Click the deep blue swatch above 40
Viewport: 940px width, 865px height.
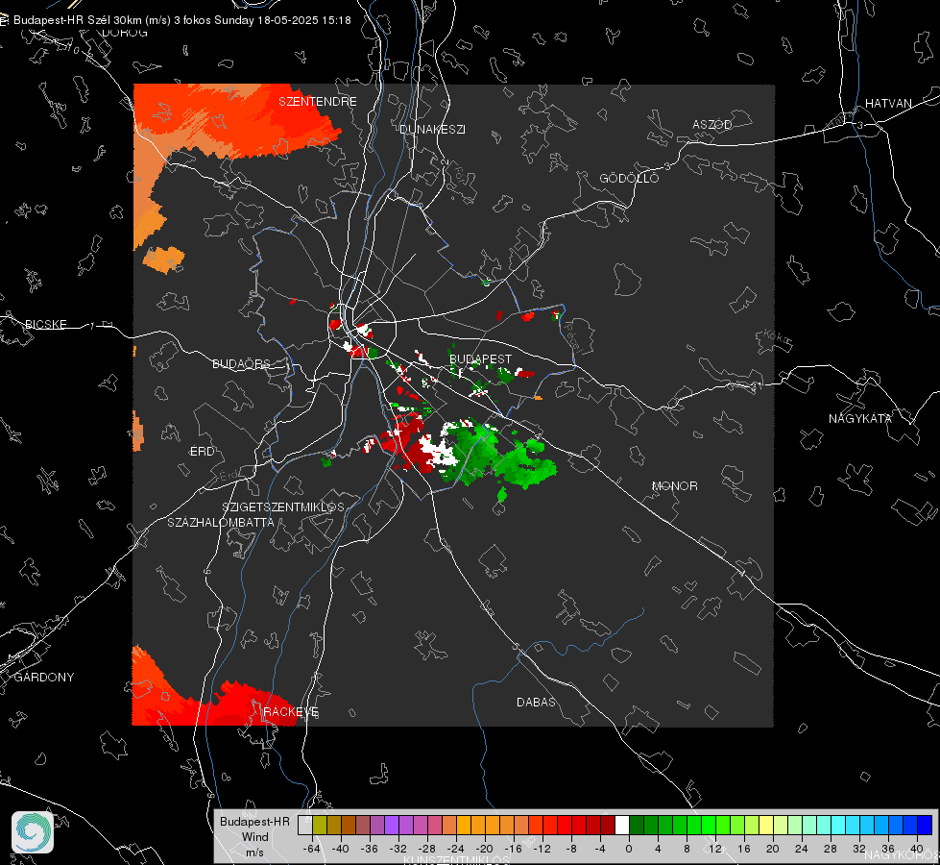pyautogui.click(x=925, y=825)
